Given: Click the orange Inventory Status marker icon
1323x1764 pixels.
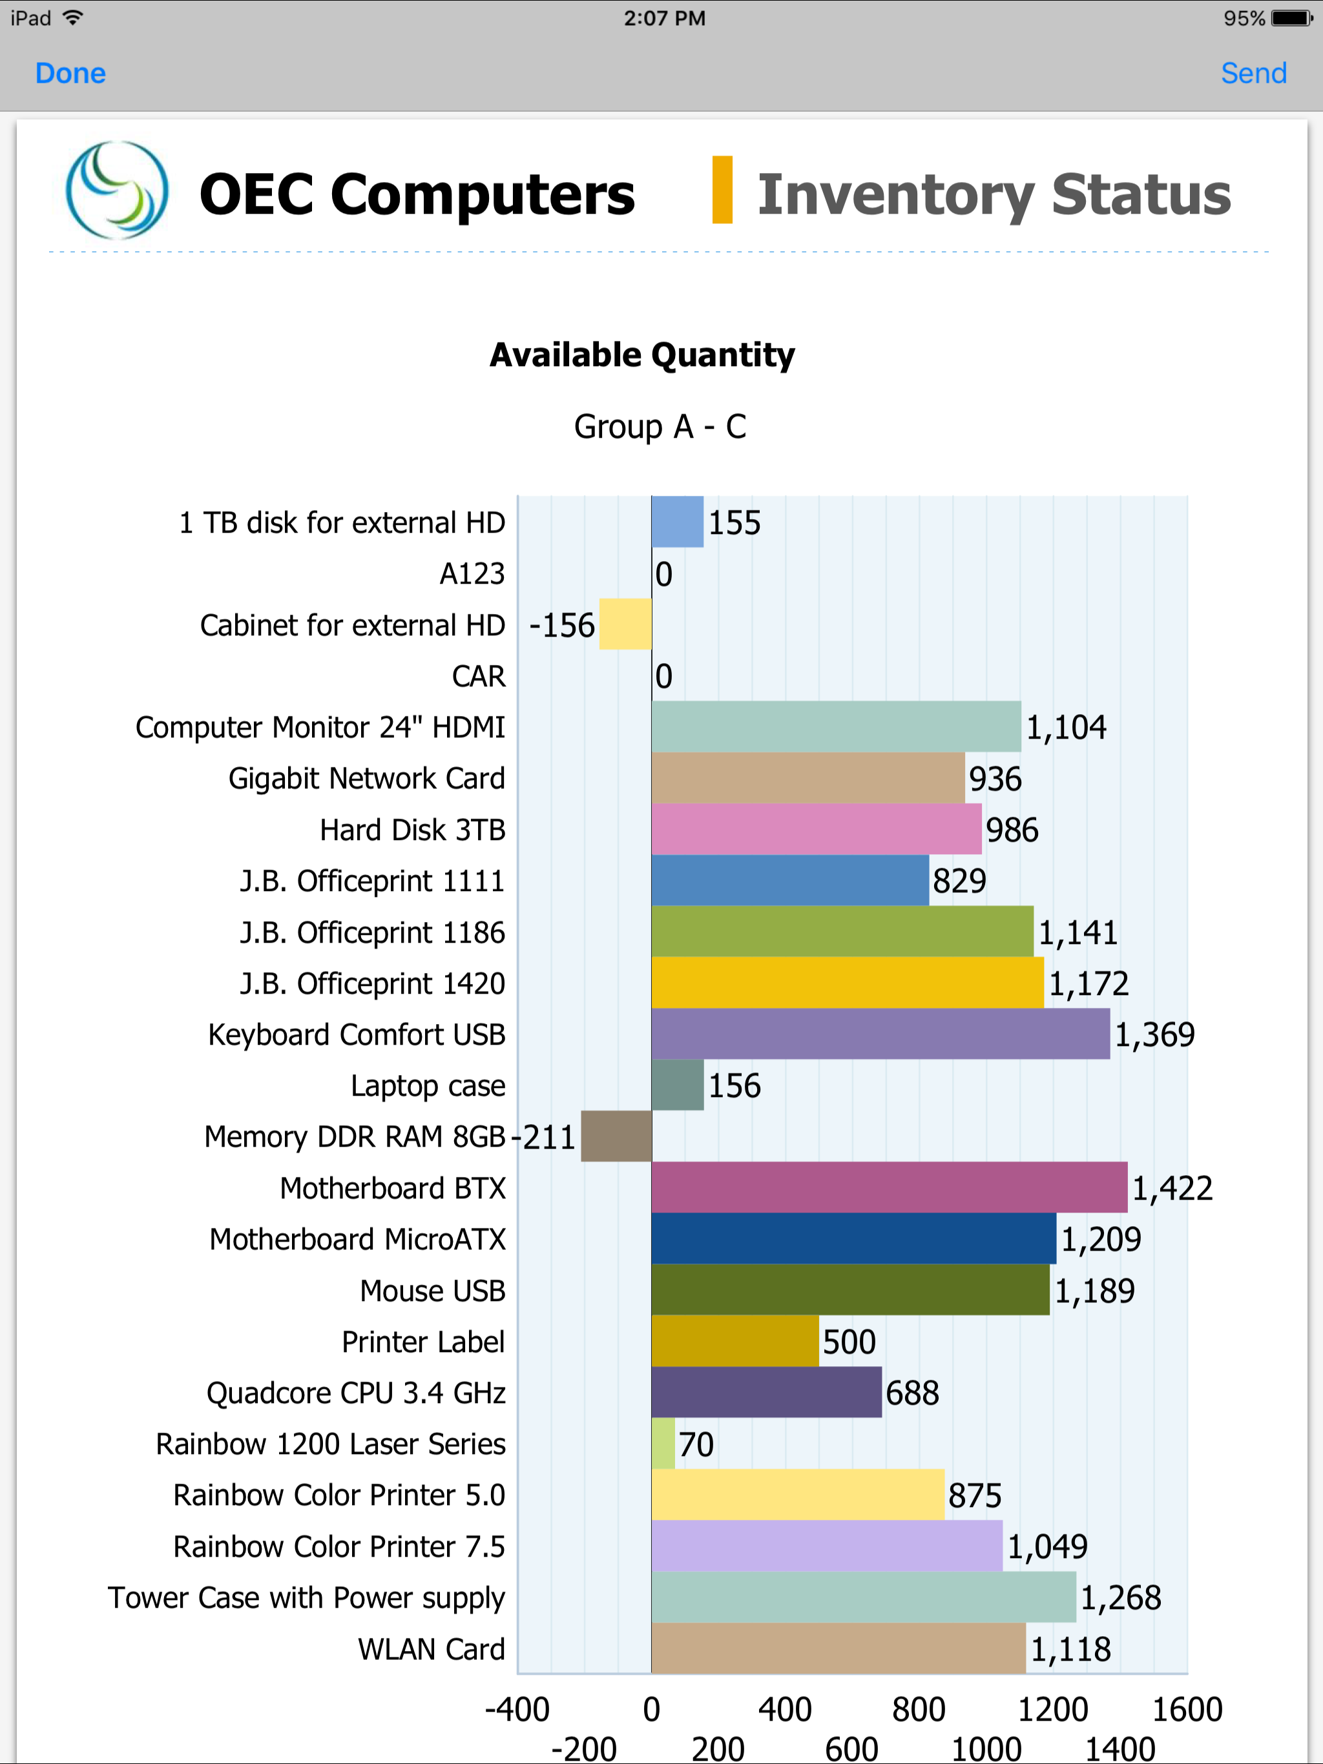Looking at the screenshot, I should click(720, 191).
